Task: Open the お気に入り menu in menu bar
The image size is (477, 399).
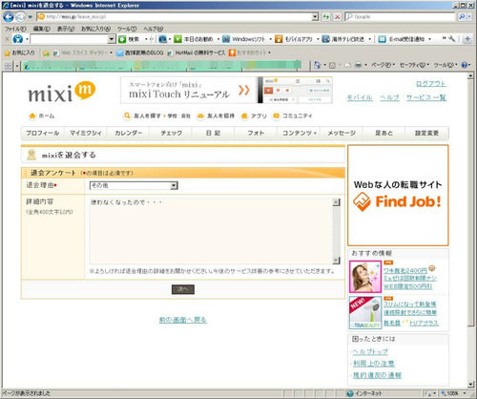Action: point(95,29)
